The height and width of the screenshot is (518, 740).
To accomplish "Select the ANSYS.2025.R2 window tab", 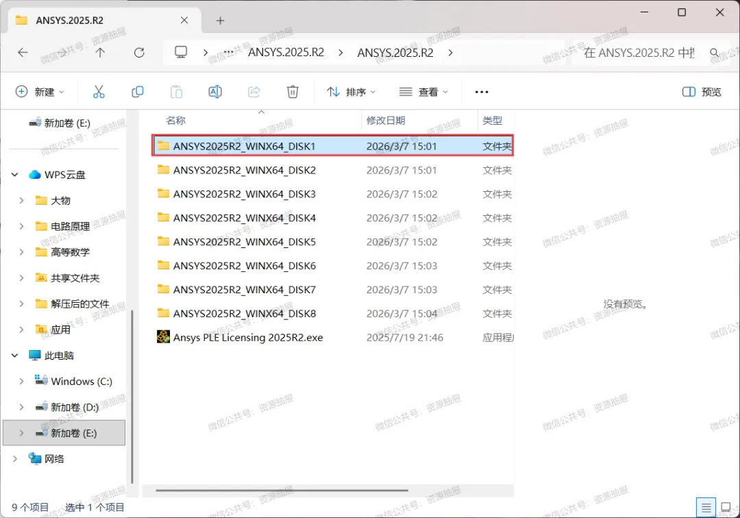I will pyautogui.click(x=104, y=21).
